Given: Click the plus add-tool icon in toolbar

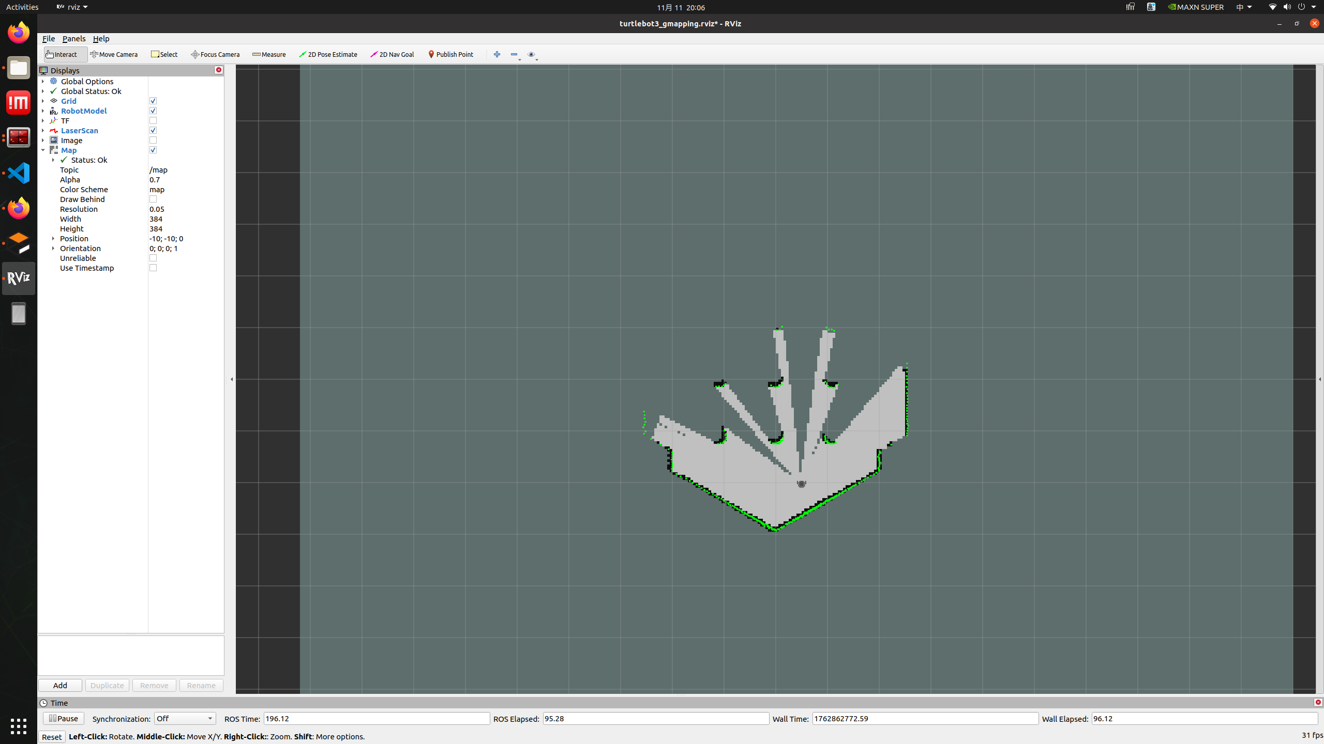Looking at the screenshot, I should [x=496, y=54].
